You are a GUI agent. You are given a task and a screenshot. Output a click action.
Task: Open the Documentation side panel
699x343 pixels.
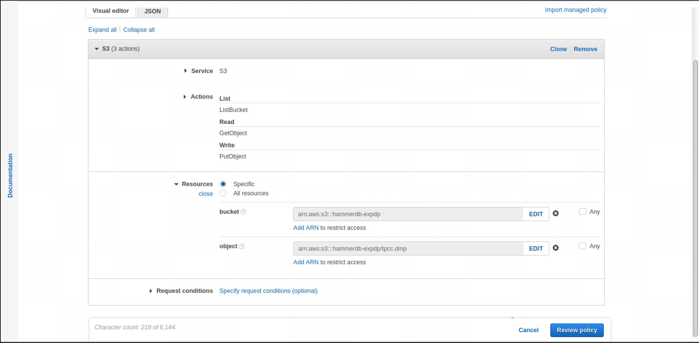point(10,176)
